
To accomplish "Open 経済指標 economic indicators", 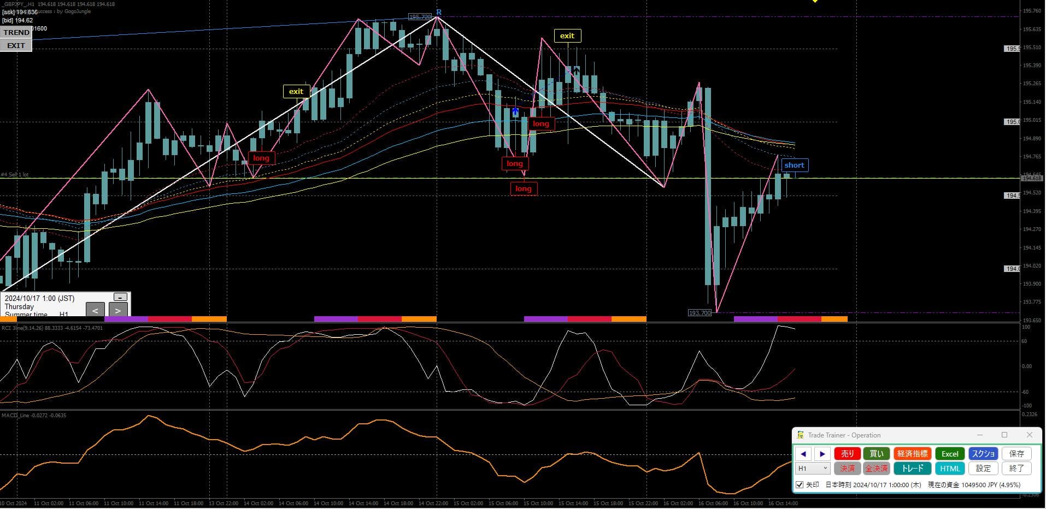I will (x=912, y=454).
